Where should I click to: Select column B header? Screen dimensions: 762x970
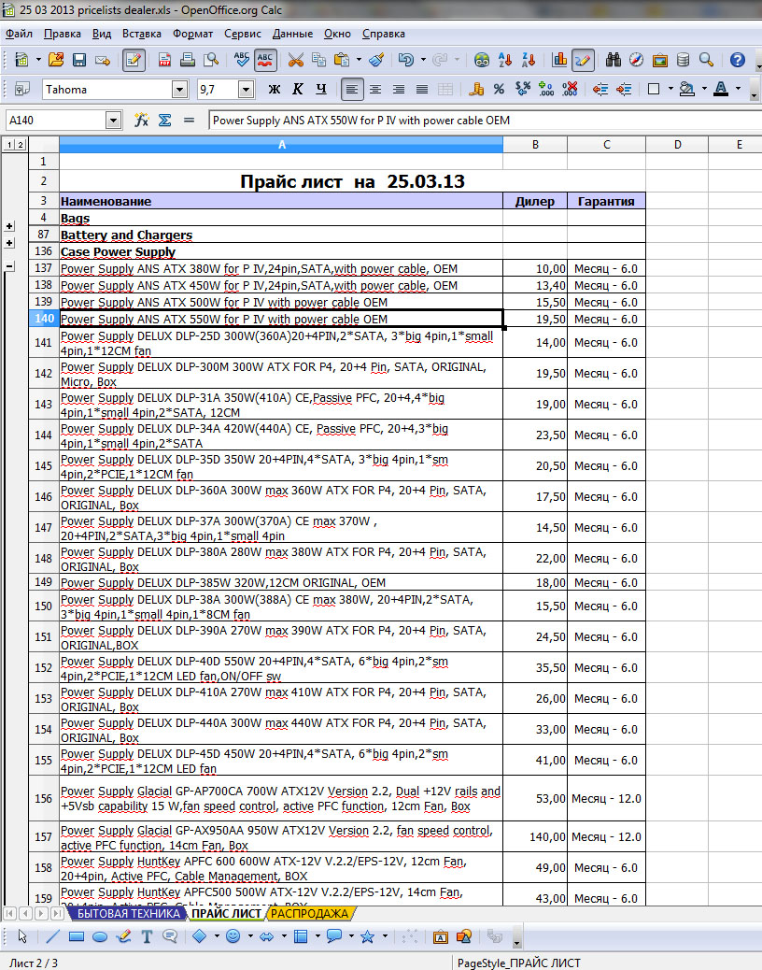(535, 145)
